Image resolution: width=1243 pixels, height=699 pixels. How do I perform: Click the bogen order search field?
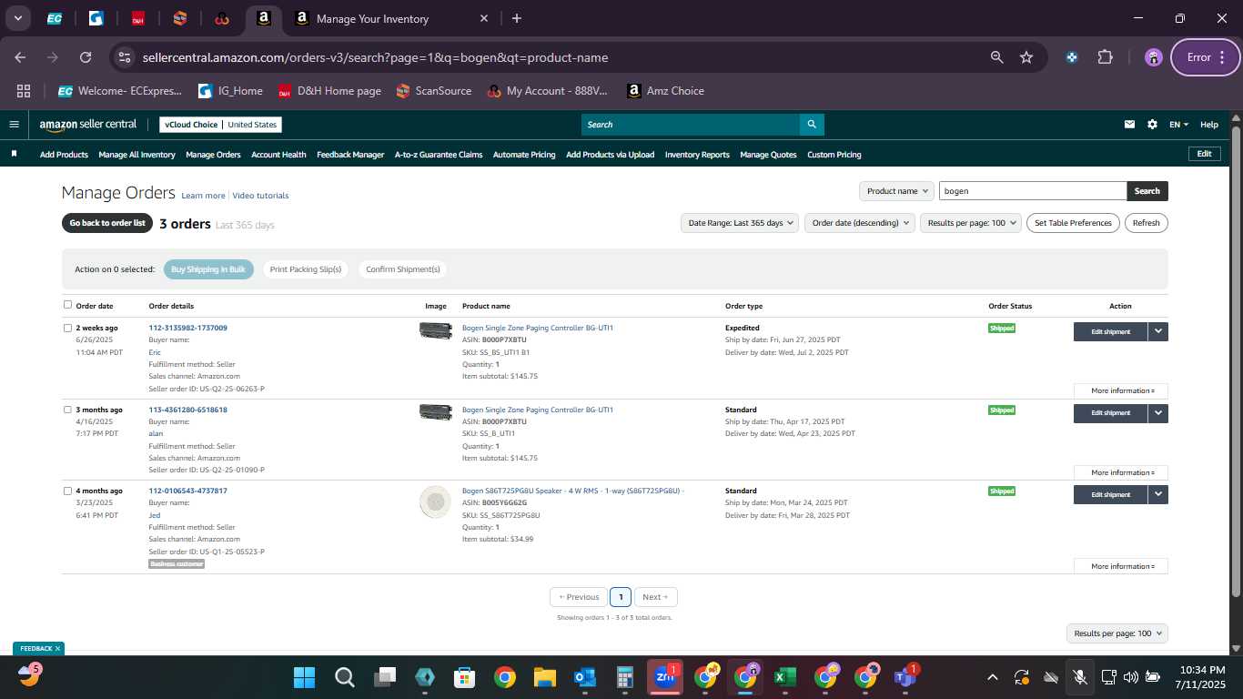pyautogui.click(x=1032, y=191)
